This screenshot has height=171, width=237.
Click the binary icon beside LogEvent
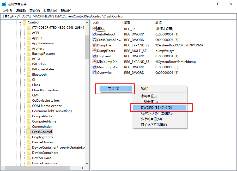tap(94, 56)
